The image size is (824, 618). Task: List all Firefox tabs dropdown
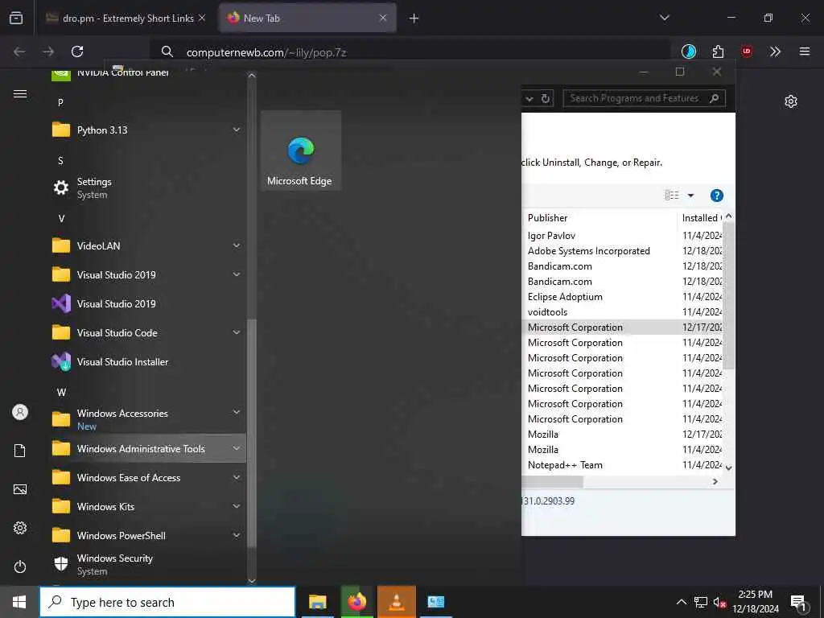(664, 18)
